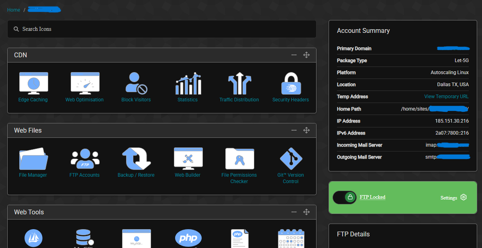Launch the File Manager

pos(33,162)
